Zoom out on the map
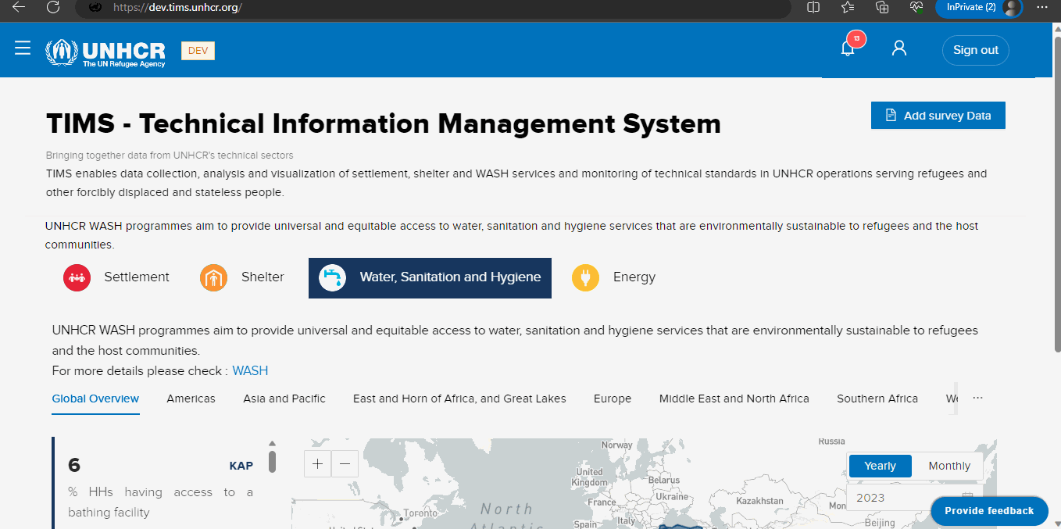This screenshot has height=529, width=1061. coord(345,463)
